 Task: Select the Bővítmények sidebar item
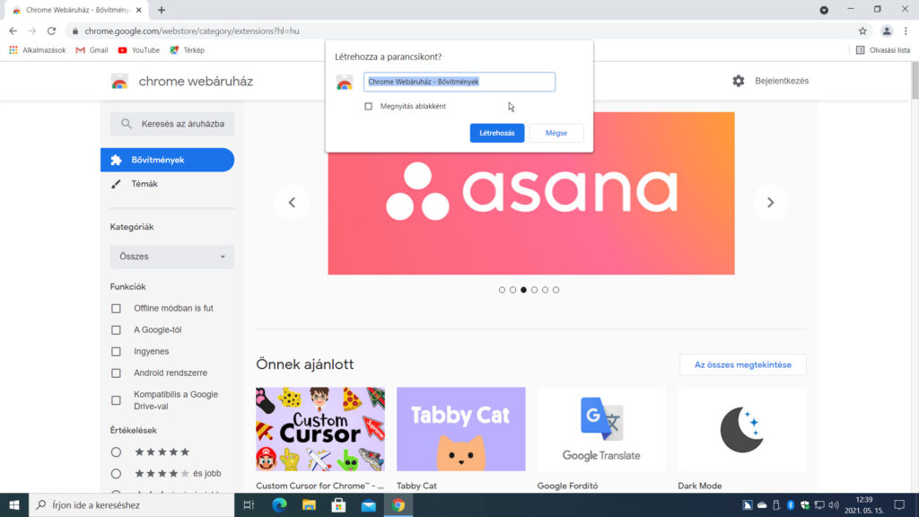pyautogui.click(x=168, y=160)
